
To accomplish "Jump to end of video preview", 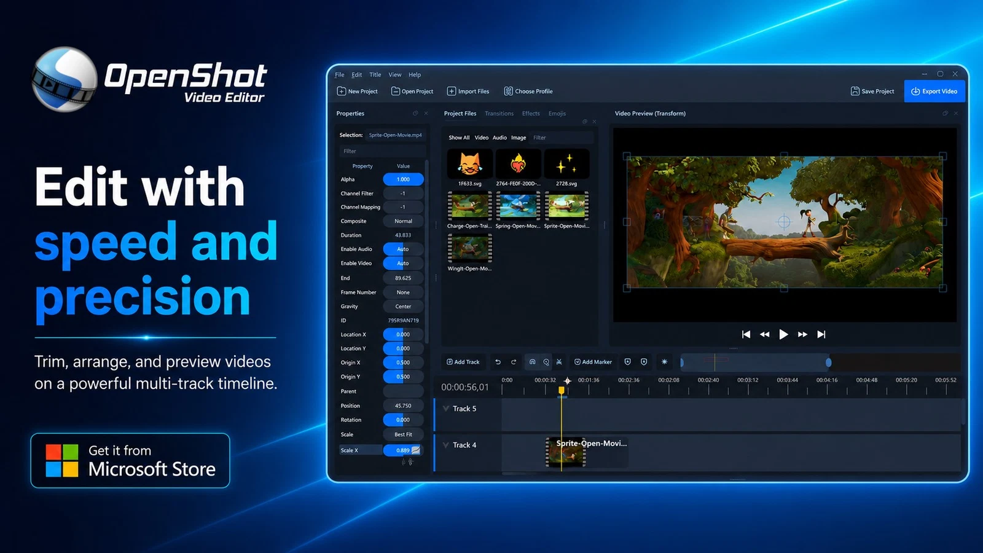I will point(821,334).
